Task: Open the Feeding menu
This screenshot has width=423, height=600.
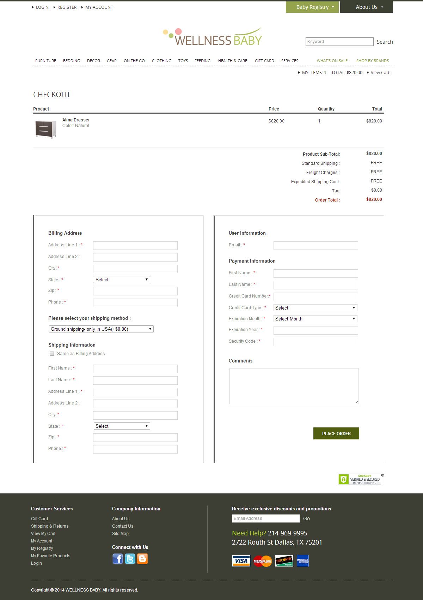Action: tap(203, 61)
